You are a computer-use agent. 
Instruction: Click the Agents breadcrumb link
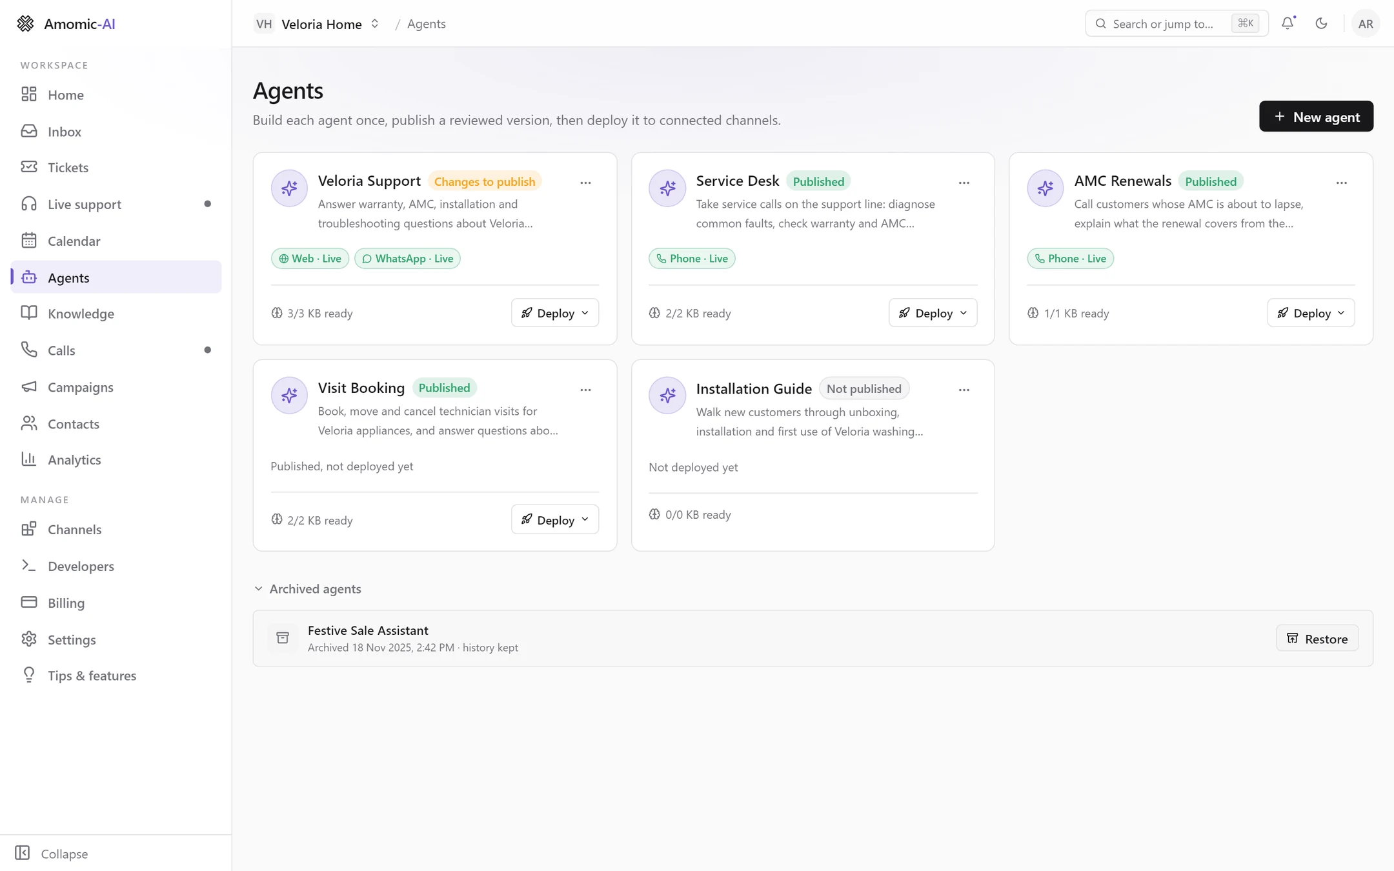[426, 24]
